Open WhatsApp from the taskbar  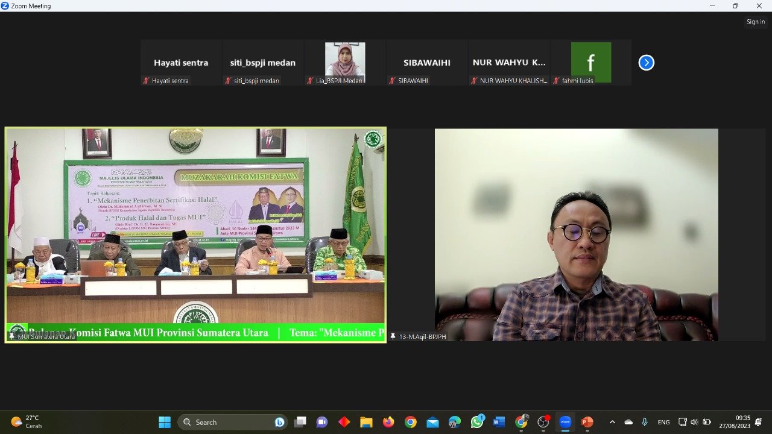477,422
